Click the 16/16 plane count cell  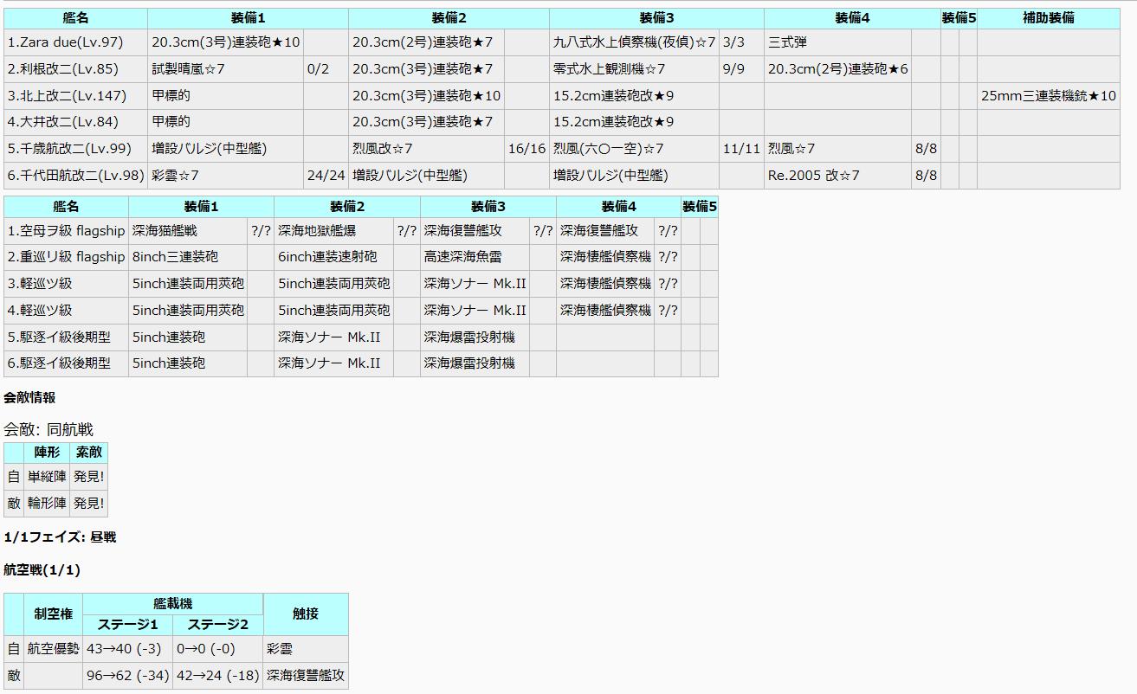[x=527, y=149]
